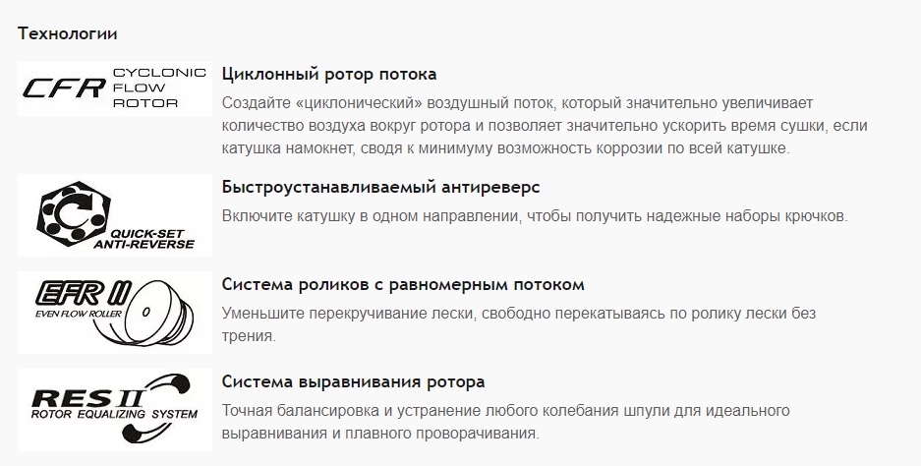Open the Система роликов с равномерным потоком heading
Viewport: 921px width, 466px height.
[403, 284]
